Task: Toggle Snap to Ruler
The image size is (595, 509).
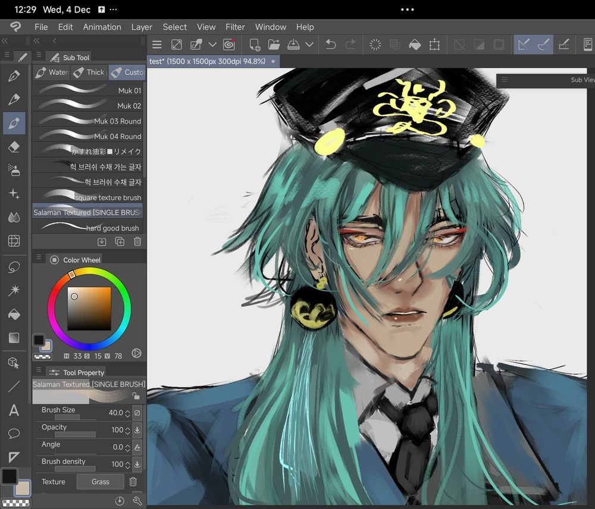Action: (524, 45)
